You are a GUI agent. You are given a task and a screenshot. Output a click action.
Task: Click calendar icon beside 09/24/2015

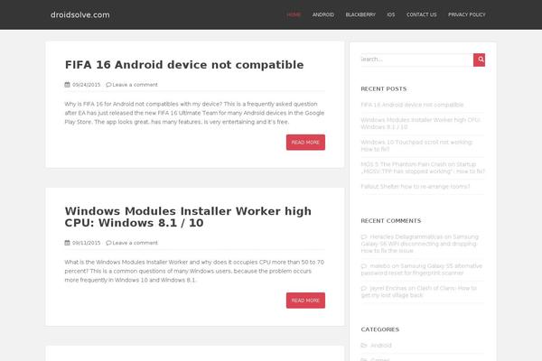[x=68, y=85]
